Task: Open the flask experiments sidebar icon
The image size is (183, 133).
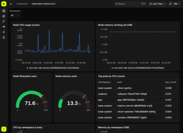Action: point(4,37)
